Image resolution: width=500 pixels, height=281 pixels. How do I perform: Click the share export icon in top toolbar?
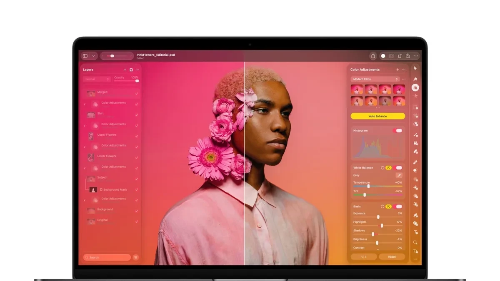pyautogui.click(x=408, y=56)
